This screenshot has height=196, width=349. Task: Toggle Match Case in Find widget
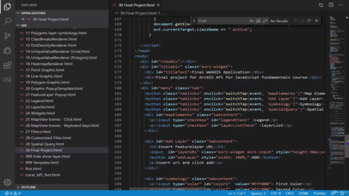(251, 21)
